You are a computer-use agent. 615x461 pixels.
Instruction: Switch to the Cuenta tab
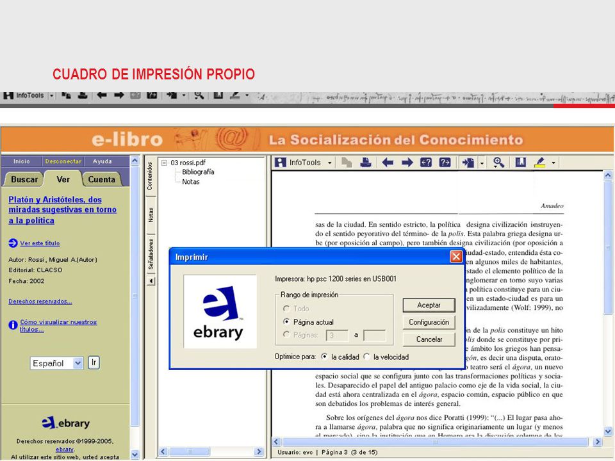point(102,179)
